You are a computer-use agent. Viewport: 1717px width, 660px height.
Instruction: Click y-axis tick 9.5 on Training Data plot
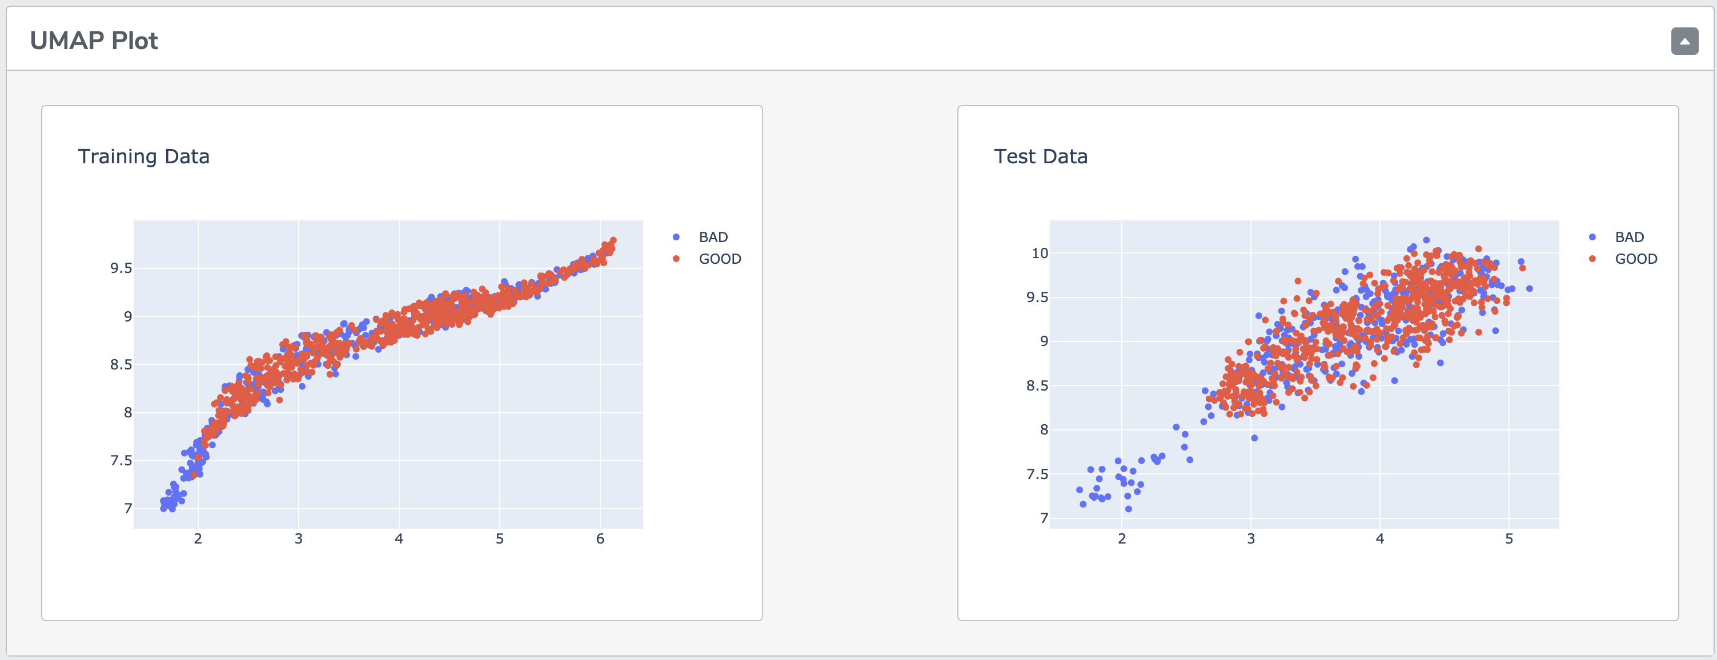click(121, 268)
